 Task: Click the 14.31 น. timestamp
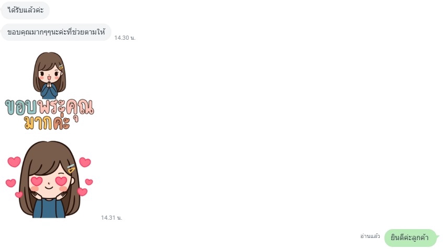pyautogui.click(x=111, y=218)
